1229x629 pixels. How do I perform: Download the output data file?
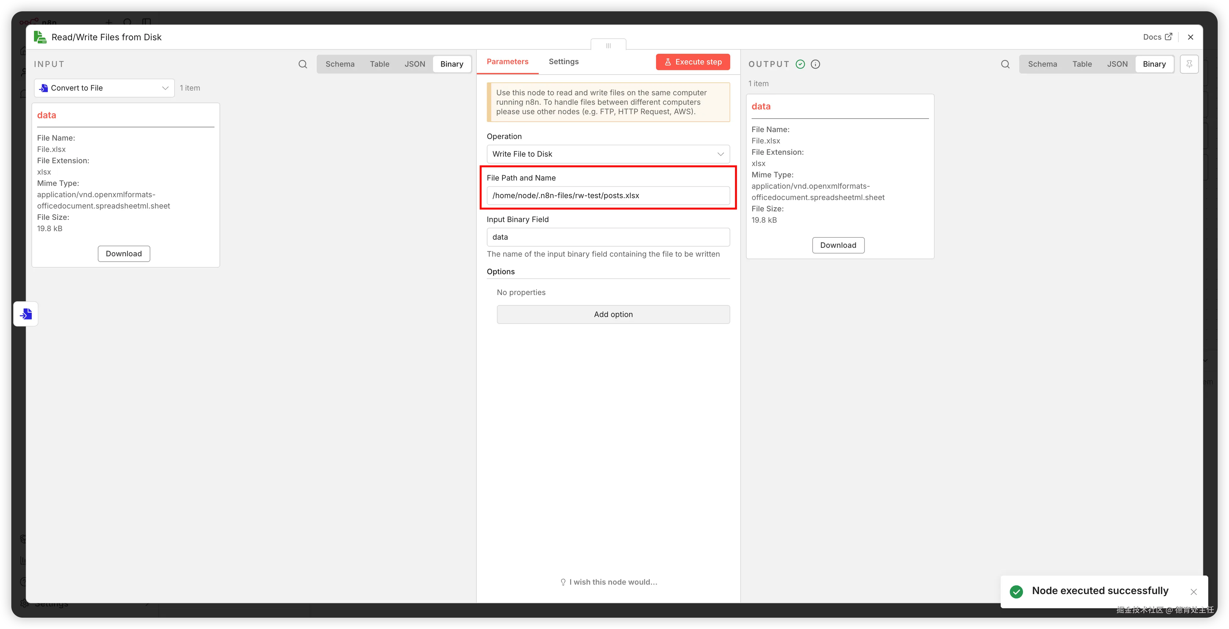[838, 245]
